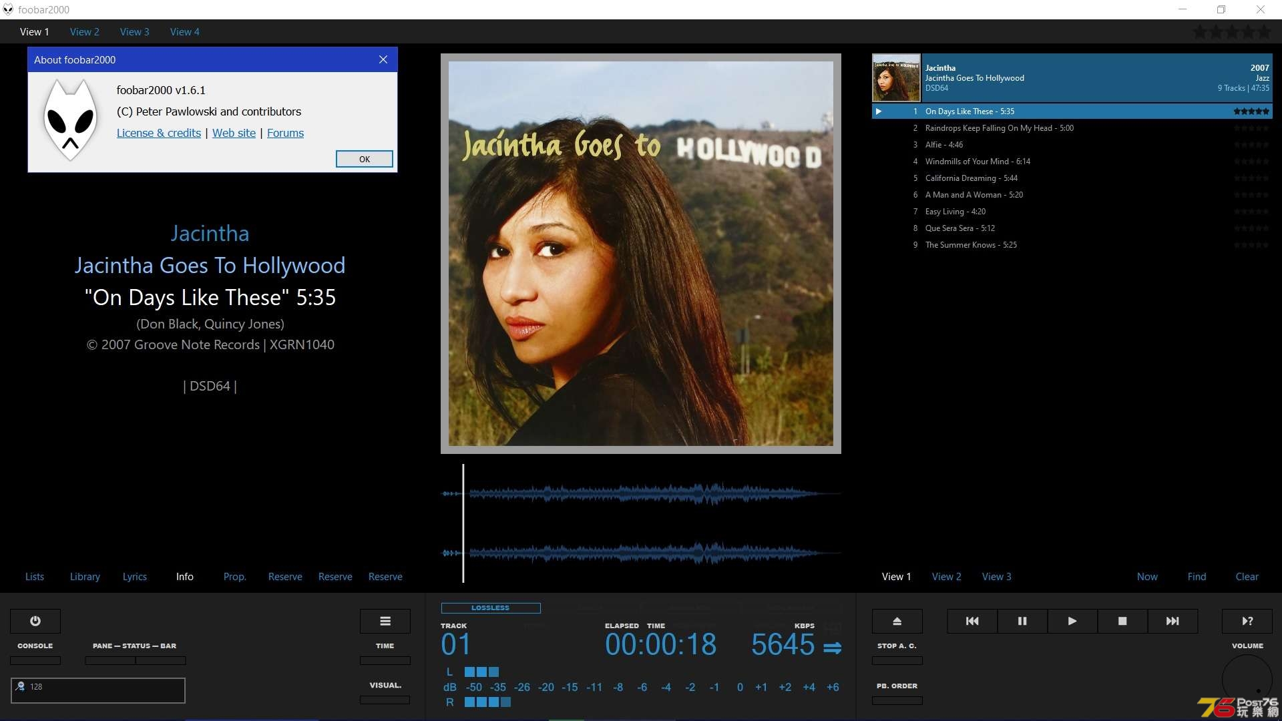This screenshot has height=721, width=1282.
Task: Adjust the round VOLUME knob
Action: coord(1247,680)
